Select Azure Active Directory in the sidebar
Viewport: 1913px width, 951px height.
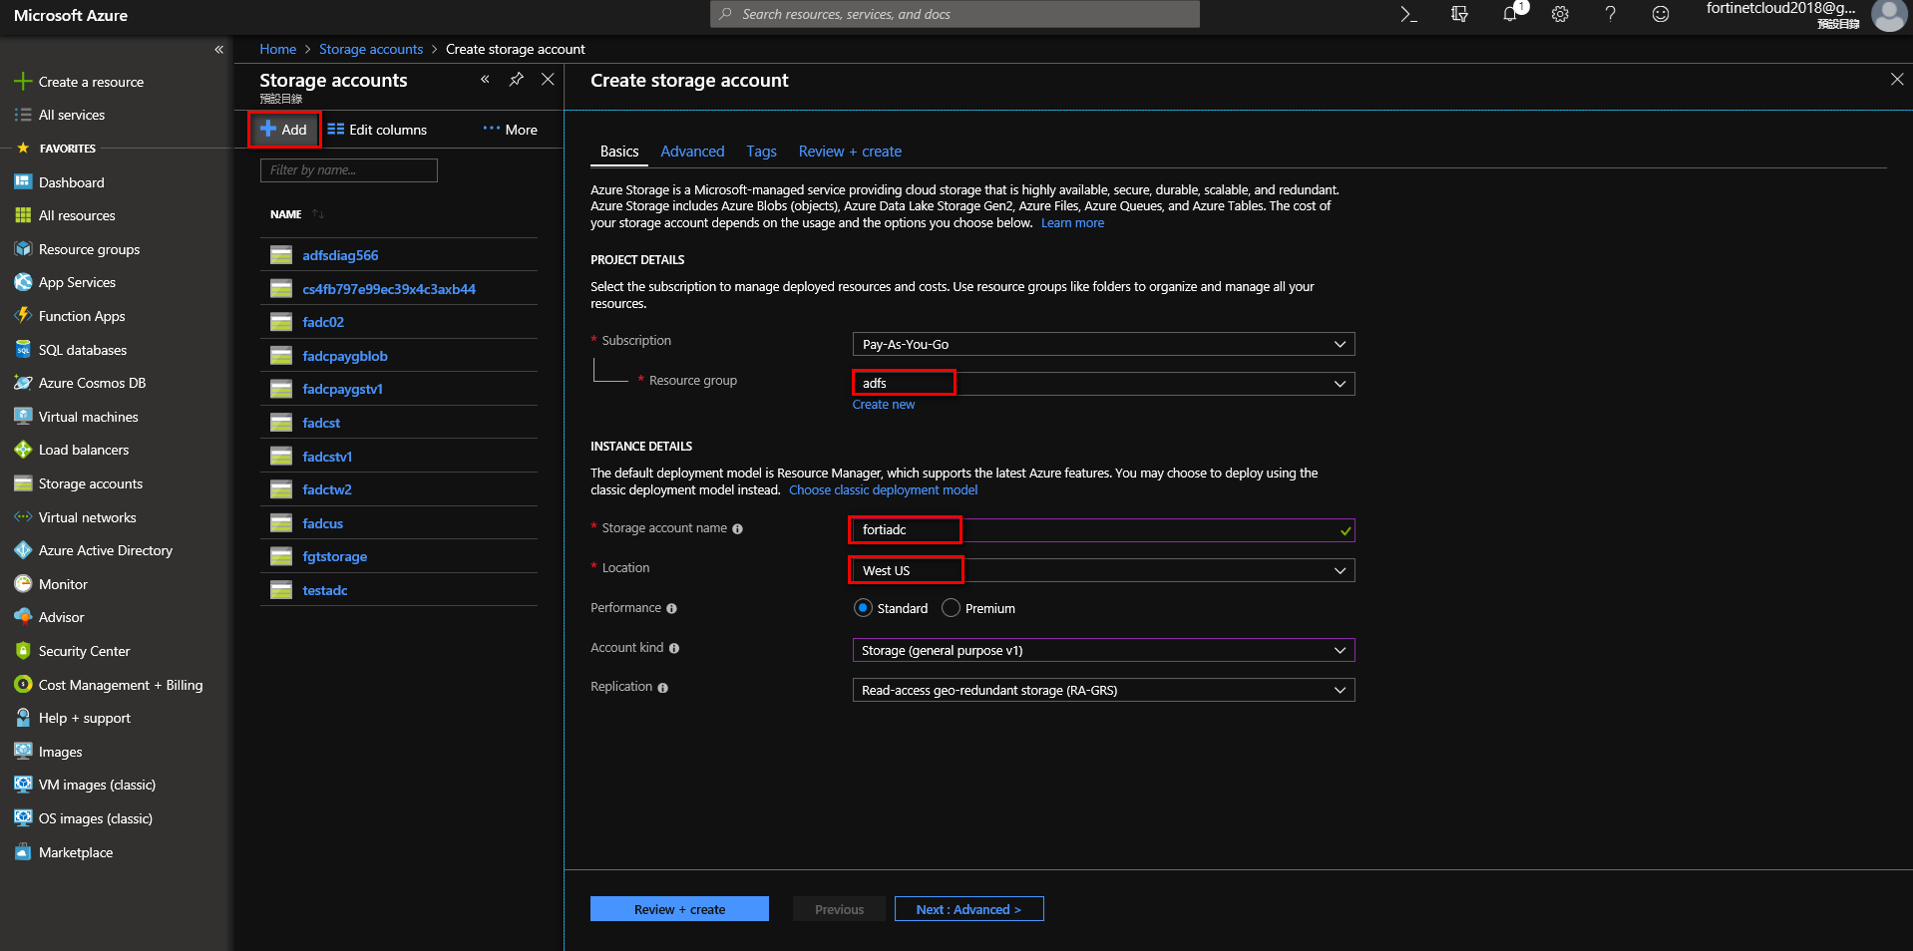(103, 549)
